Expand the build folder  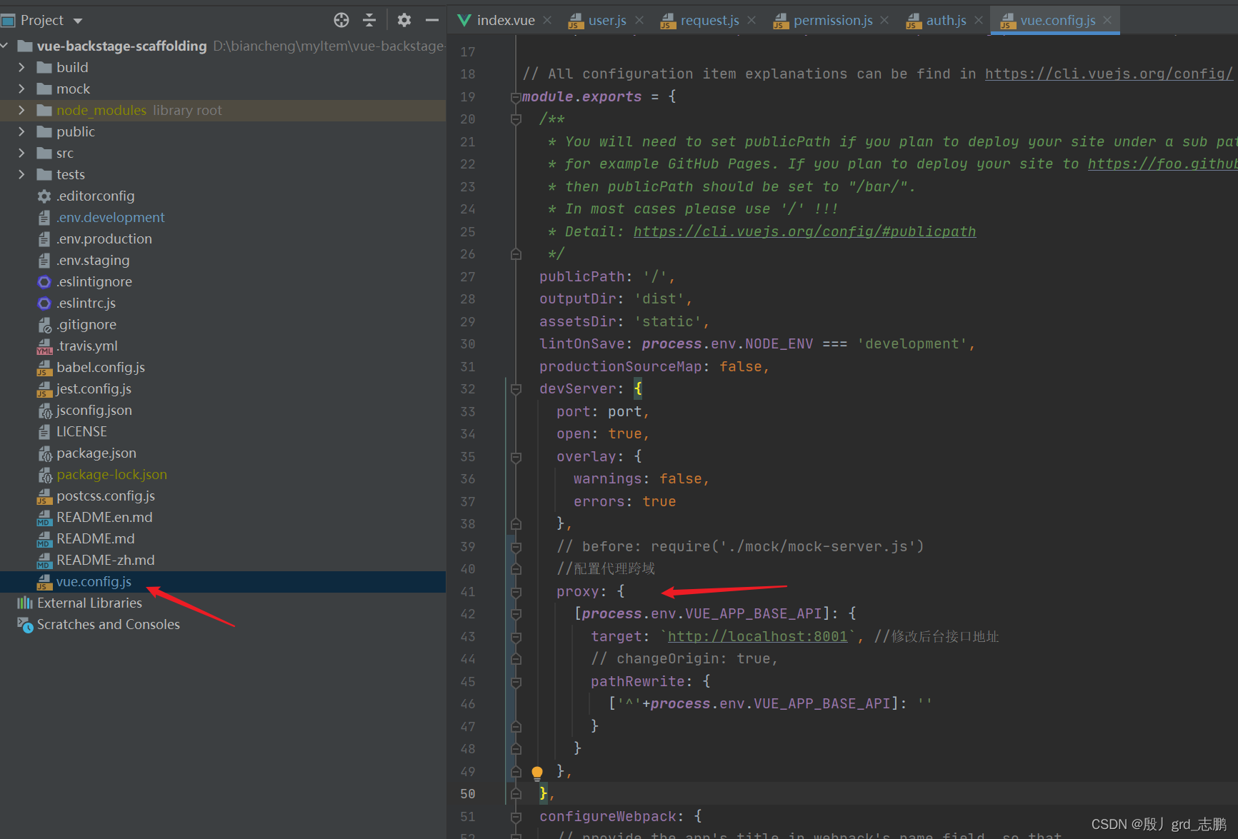pos(21,67)
